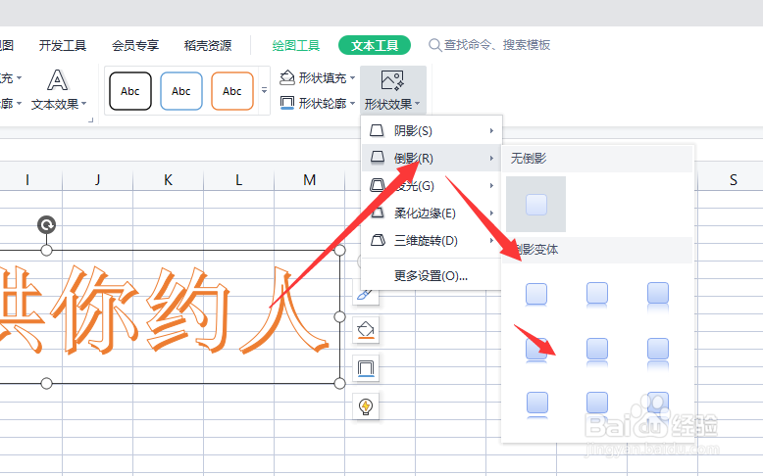
Task: Open the 发光(G) submenu
Action: click(x=432, y=186)
